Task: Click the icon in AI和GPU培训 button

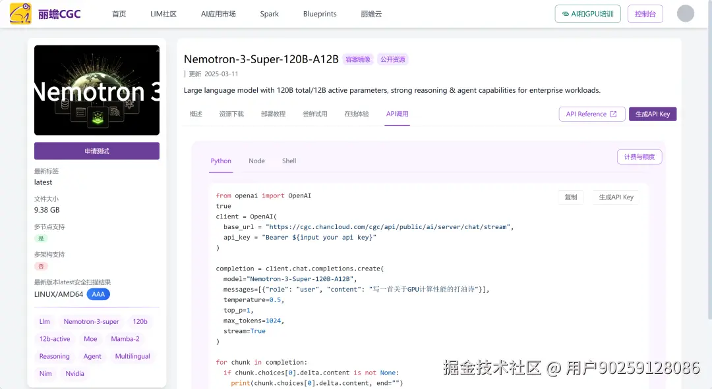Action: click(566, 14)
